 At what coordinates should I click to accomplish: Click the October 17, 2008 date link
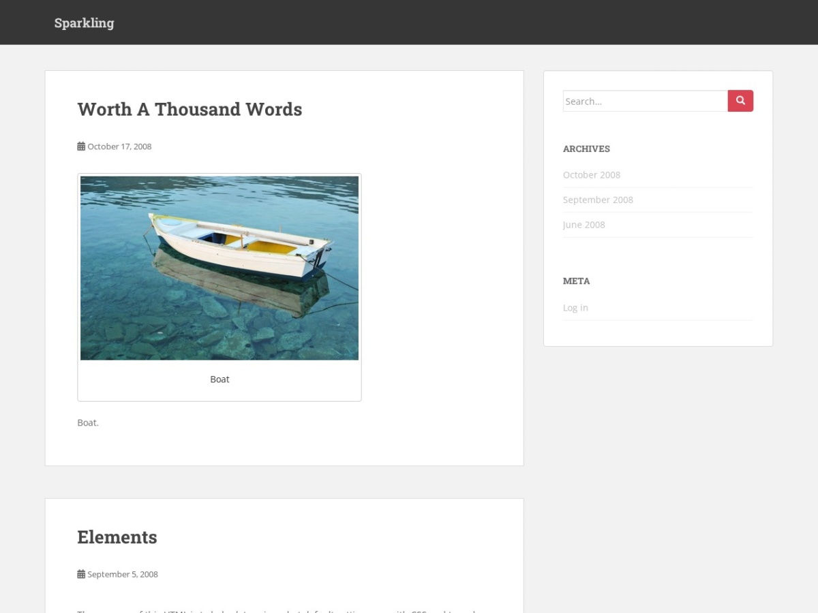click(x=119, y=146)
